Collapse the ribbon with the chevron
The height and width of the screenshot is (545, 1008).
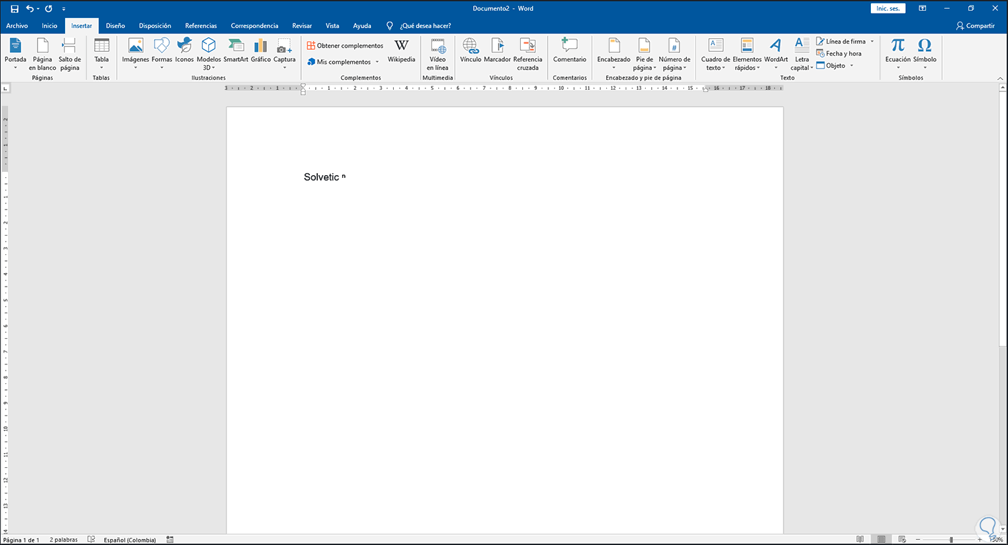coord(999,78)
